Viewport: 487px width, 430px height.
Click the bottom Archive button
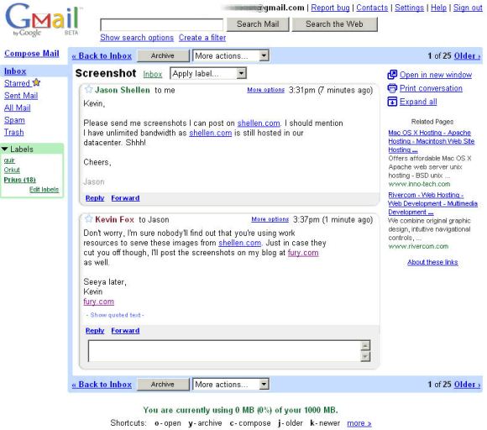click(x=163, y=385)
